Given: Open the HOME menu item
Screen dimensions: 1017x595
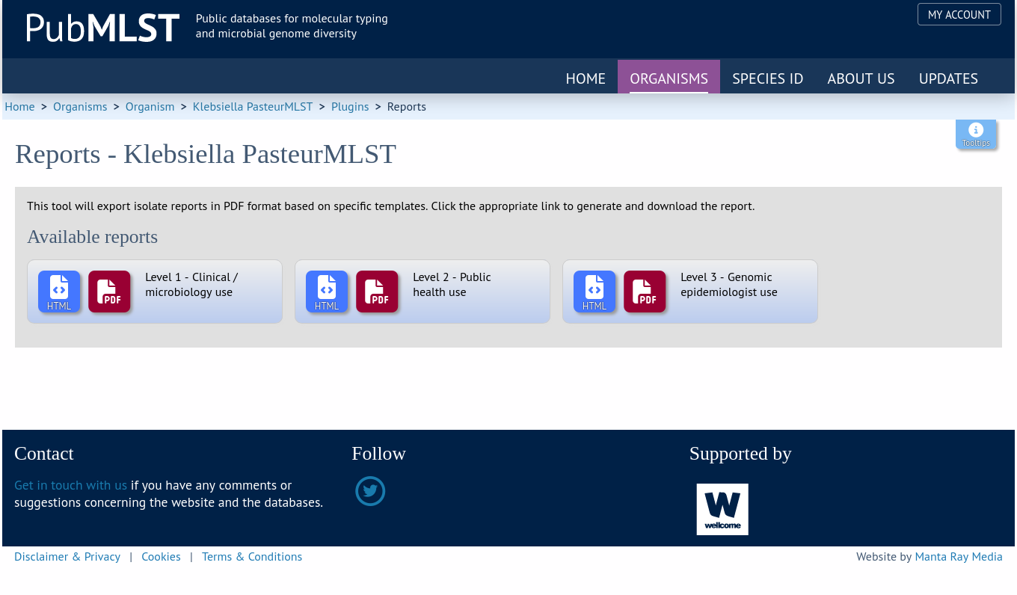Looking at the screenshot, I should coord(586,78).
